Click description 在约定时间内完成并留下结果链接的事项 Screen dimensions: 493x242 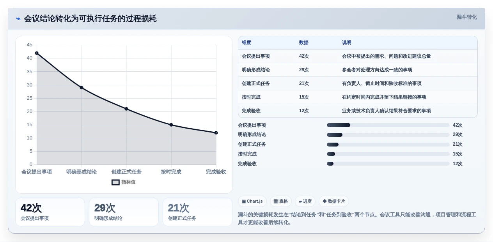pyautogui.click(x=384, y=97)
